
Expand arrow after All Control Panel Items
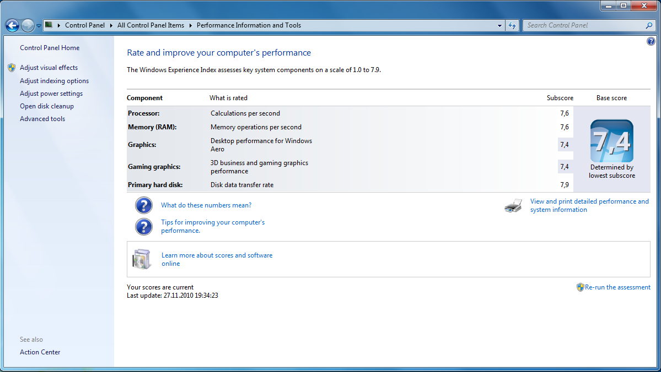[x=191, y=25]
